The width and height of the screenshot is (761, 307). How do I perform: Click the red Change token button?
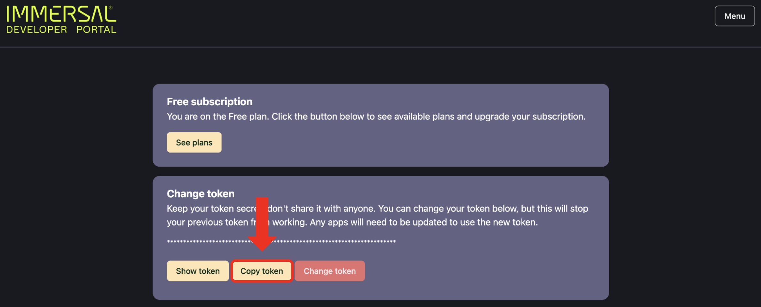pos(329,271)
